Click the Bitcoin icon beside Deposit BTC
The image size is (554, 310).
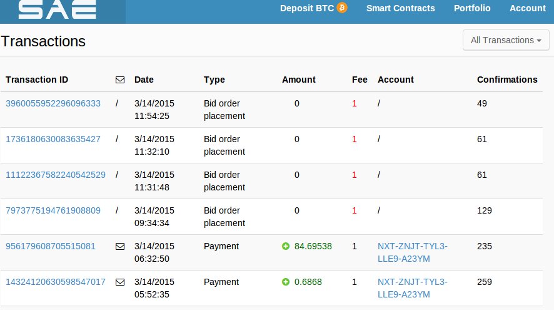coord(341,8)
